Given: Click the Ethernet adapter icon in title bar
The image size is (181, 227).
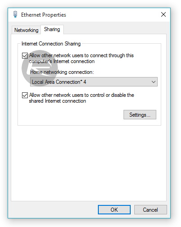Looking at the screenshot, I should [x=15, y=14].
